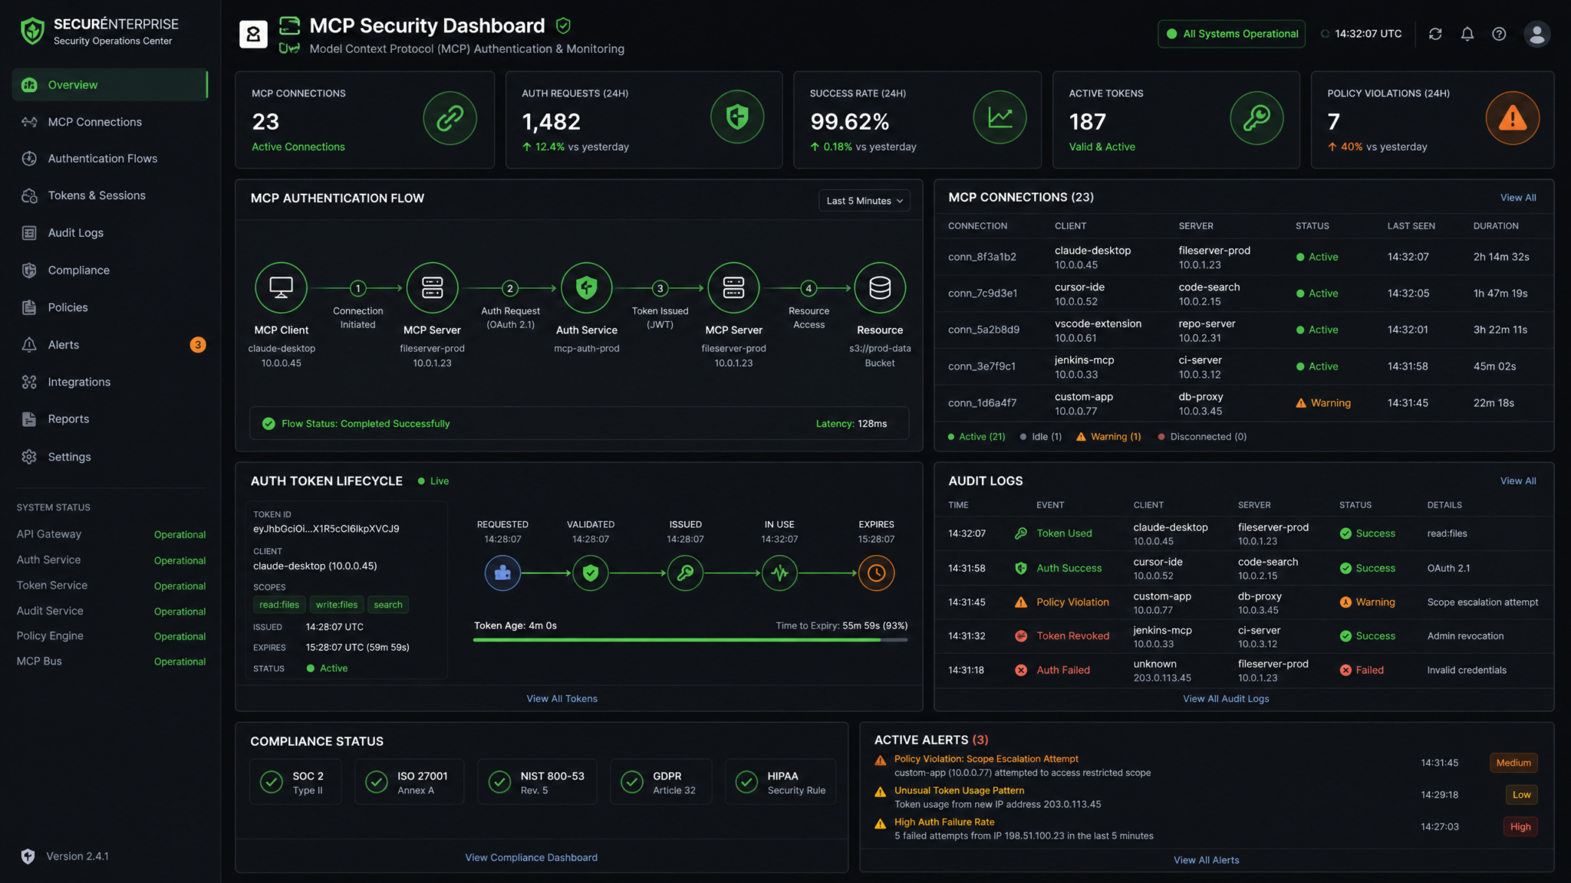Click the MCP Connections chain link card icon

pyautogui.click(x=450, y=118)
